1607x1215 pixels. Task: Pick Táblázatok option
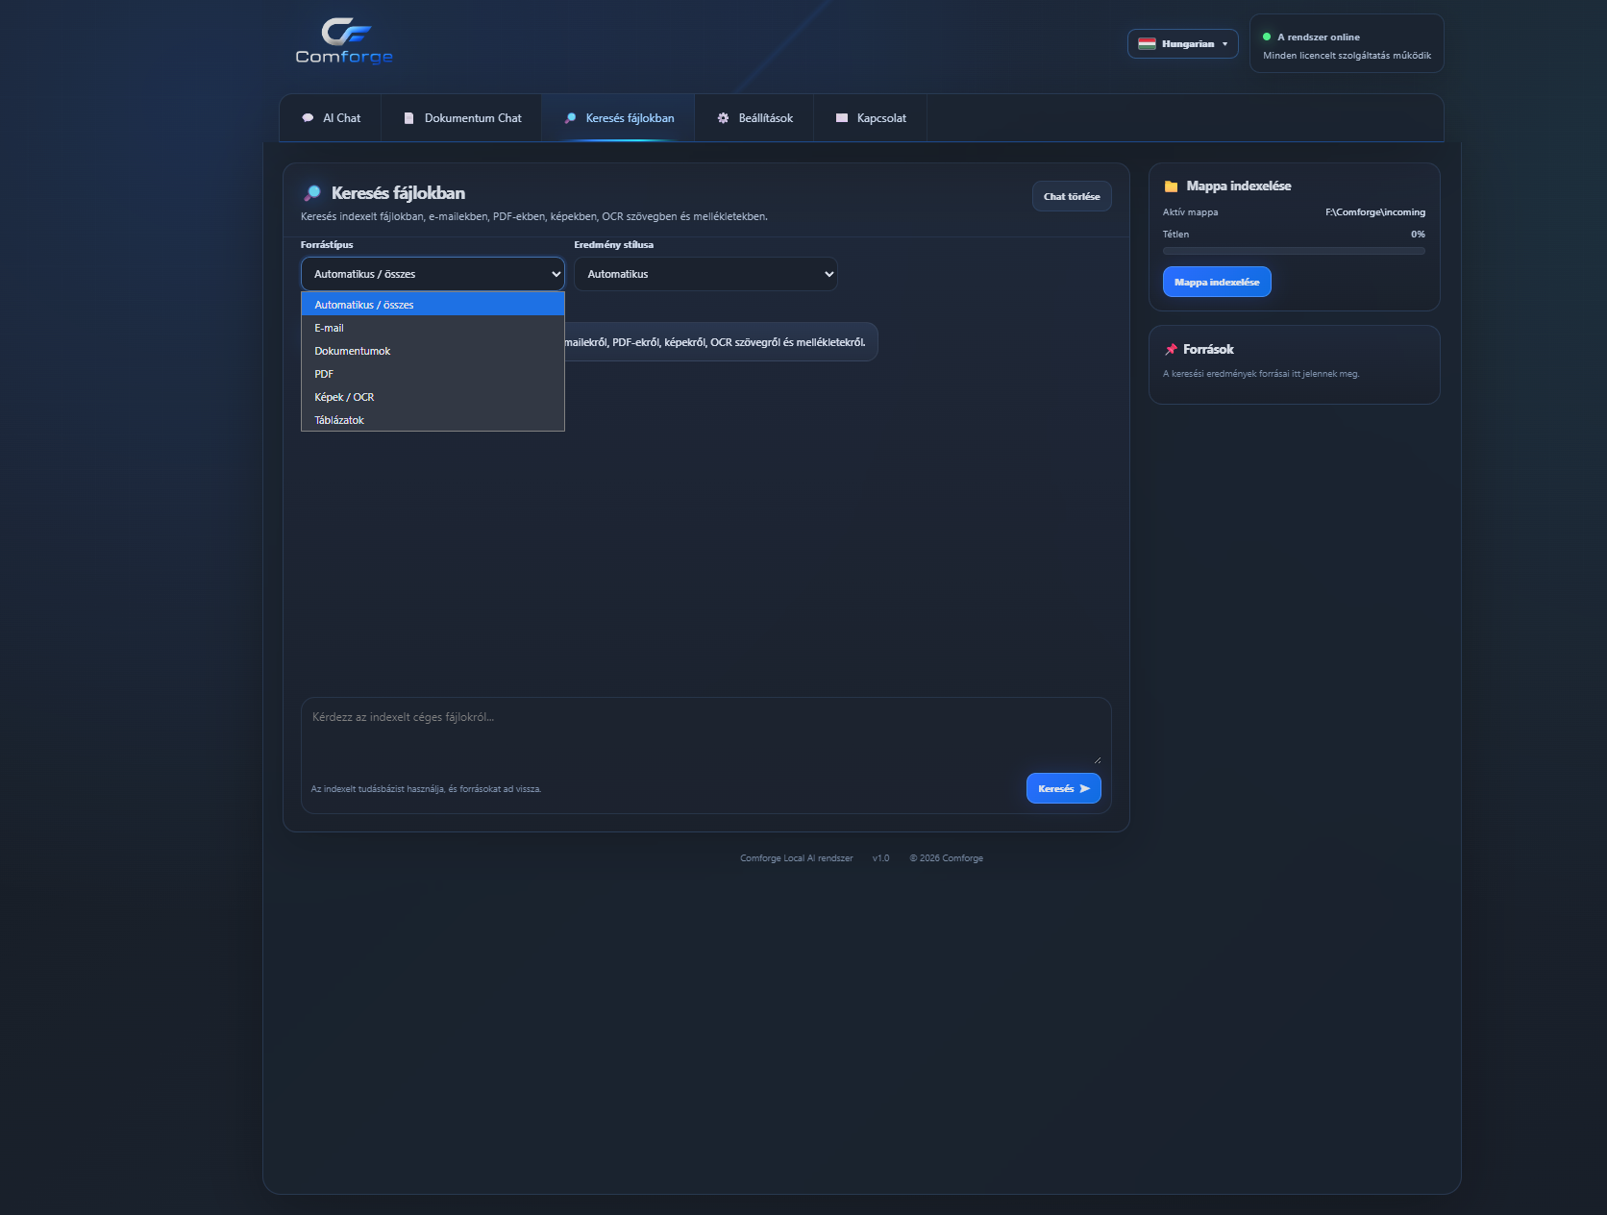coord(433,420)
